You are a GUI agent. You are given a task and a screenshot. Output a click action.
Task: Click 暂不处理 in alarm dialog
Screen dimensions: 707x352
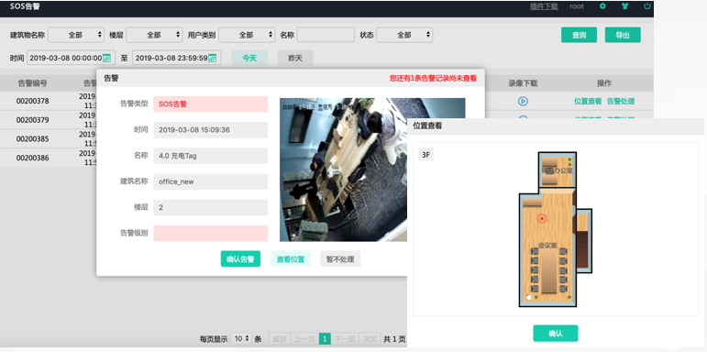click(x=340, y=259)
